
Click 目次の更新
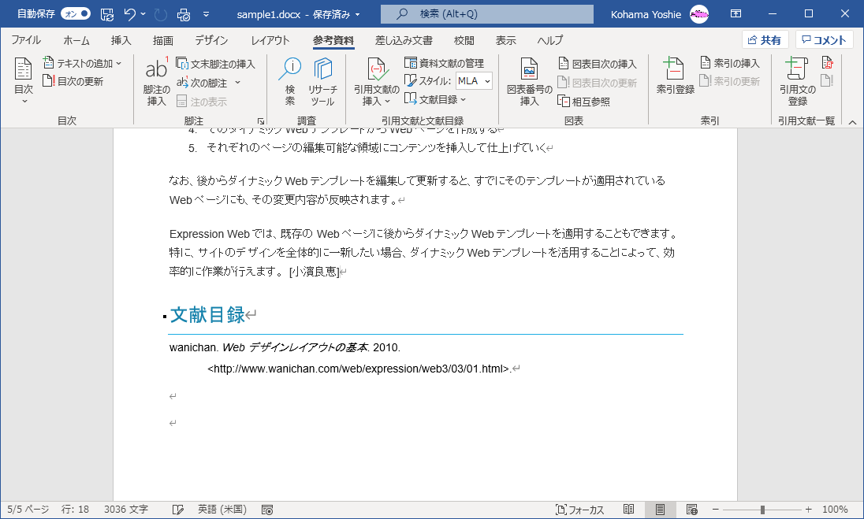[x=73, y=81]
